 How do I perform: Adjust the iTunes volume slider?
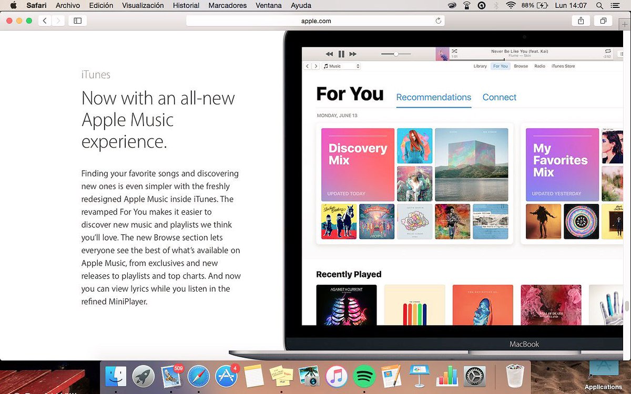click(396, 54)
